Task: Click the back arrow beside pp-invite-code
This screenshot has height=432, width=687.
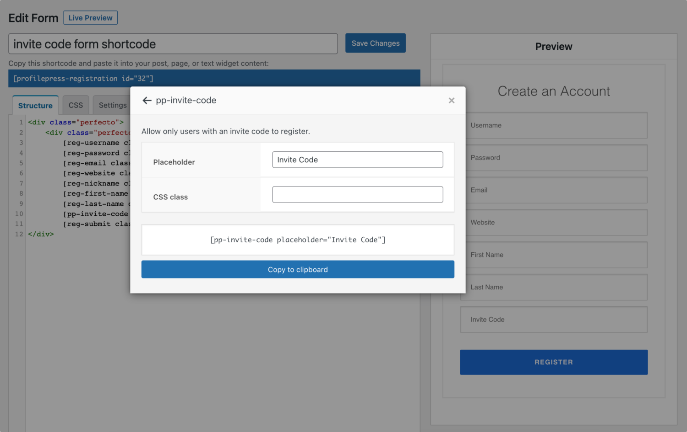Action: 147,101
